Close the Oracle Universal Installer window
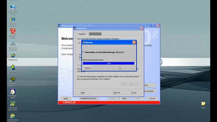This screenshot has height=122, width=217. point(158,26)
